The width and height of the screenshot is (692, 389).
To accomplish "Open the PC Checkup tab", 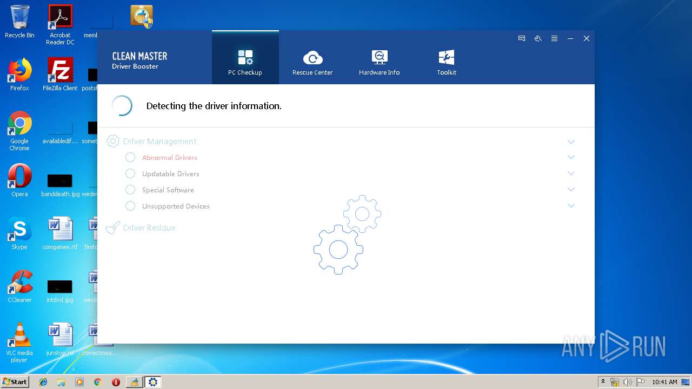I will coord(245,57).
